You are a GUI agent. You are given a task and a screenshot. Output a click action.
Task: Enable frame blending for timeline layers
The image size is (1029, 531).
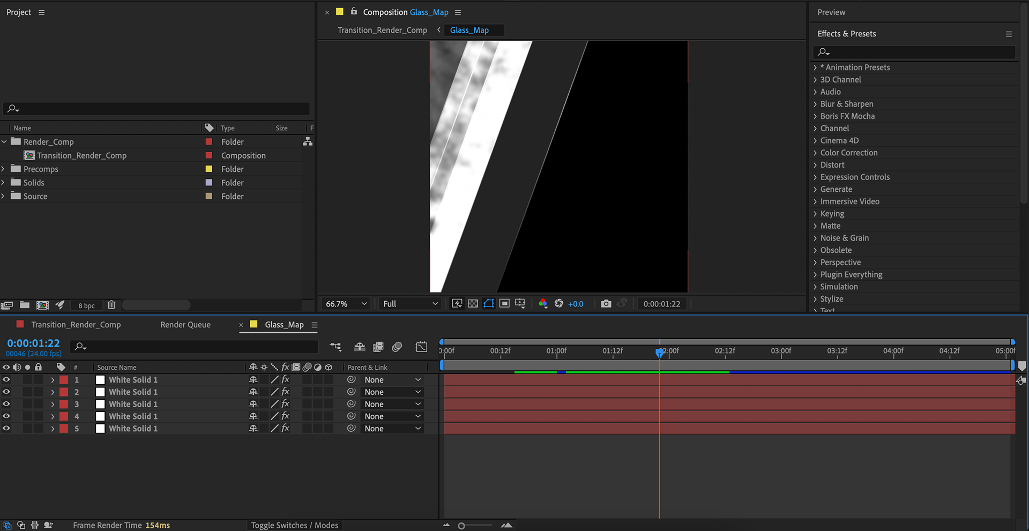point(378,347)
